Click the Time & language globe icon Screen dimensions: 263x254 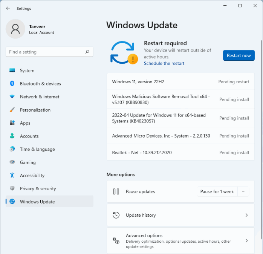click(x=12, y=149)
